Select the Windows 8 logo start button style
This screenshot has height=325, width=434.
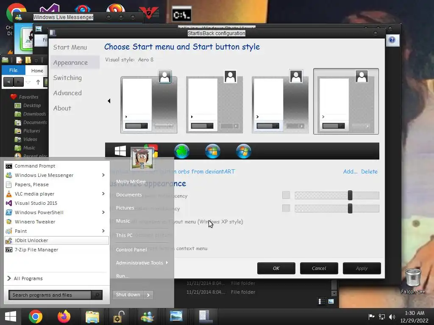tap(120, 151)
